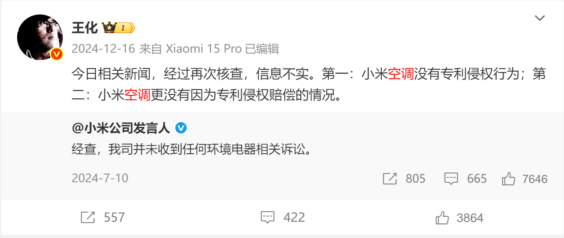Like the quoted post with 7646 likes

click(508, 179)
